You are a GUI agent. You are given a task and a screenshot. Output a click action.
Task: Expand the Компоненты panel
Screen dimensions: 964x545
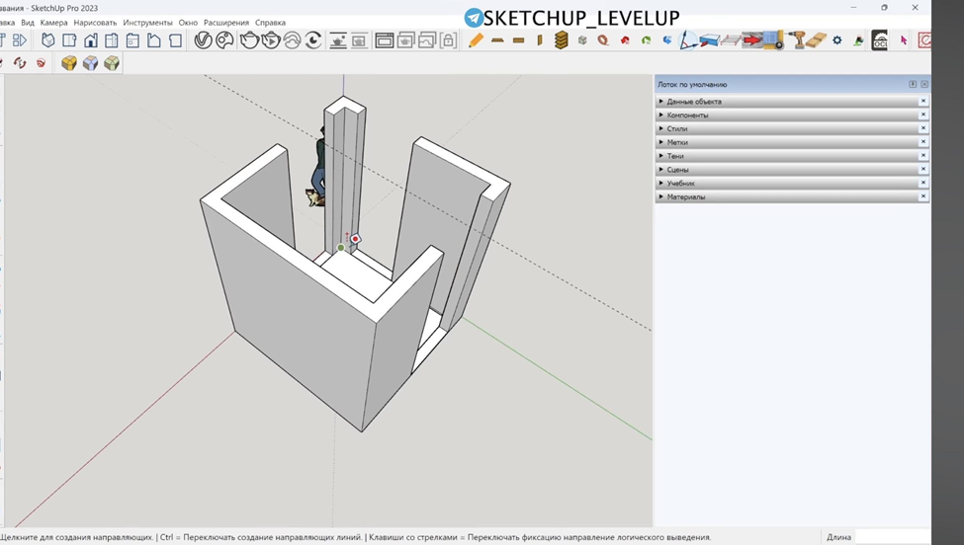(793, 115)
